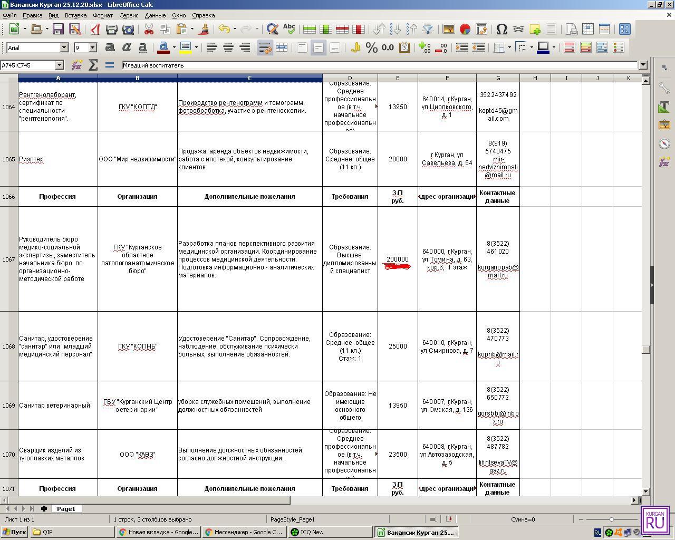Viewport: 675px width, 540px height.
Task: Toggle align right
Action: pos(245,47)
